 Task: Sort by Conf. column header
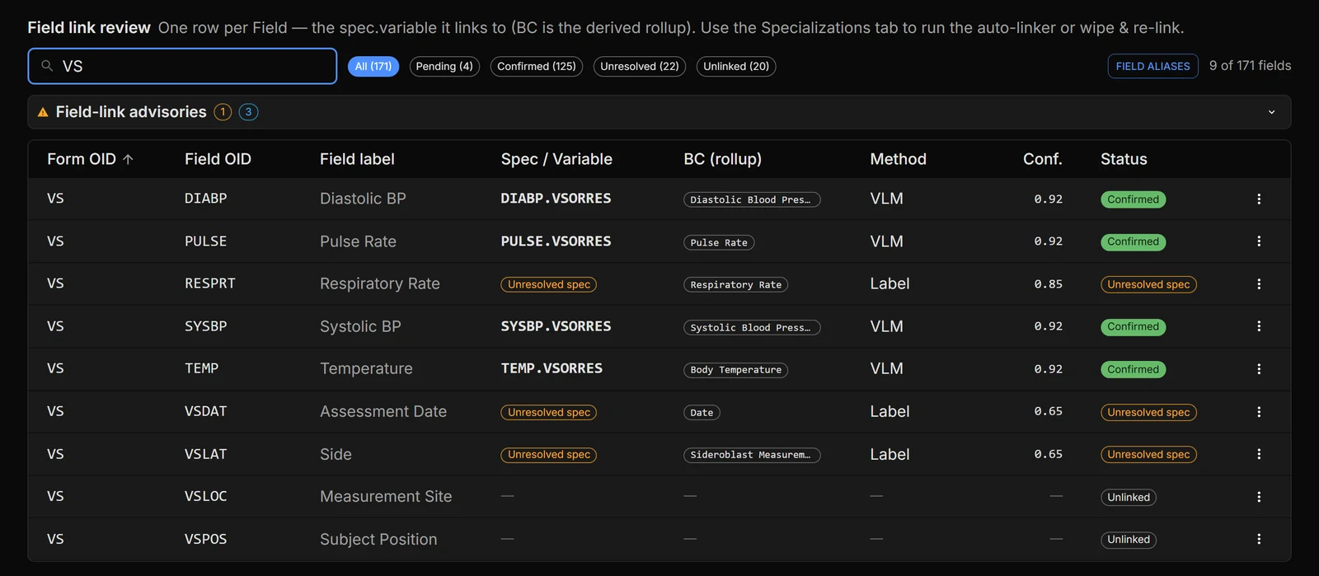click(x=1043, y=159)
